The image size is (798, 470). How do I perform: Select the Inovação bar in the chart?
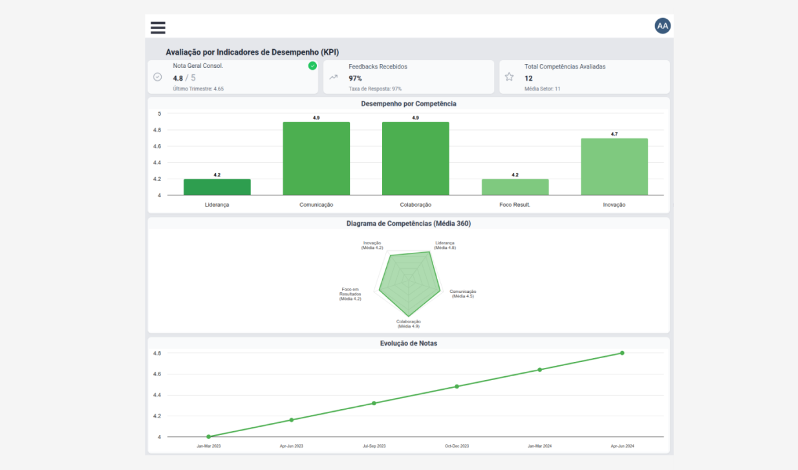tap(614, 167)
